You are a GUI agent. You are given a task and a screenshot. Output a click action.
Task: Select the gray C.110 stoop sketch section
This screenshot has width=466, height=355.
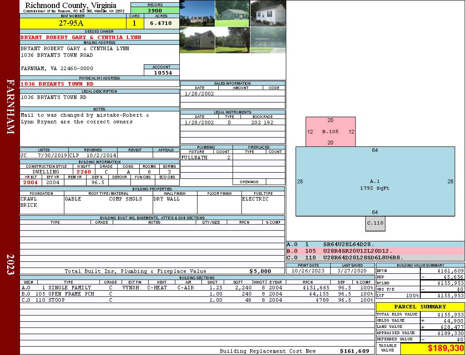coord(375,223)
